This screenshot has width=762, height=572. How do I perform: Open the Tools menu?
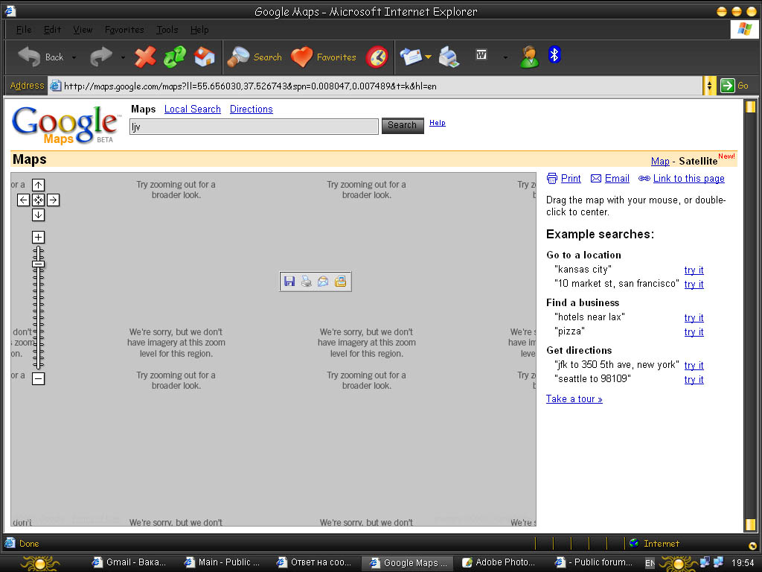click(167, 30)
